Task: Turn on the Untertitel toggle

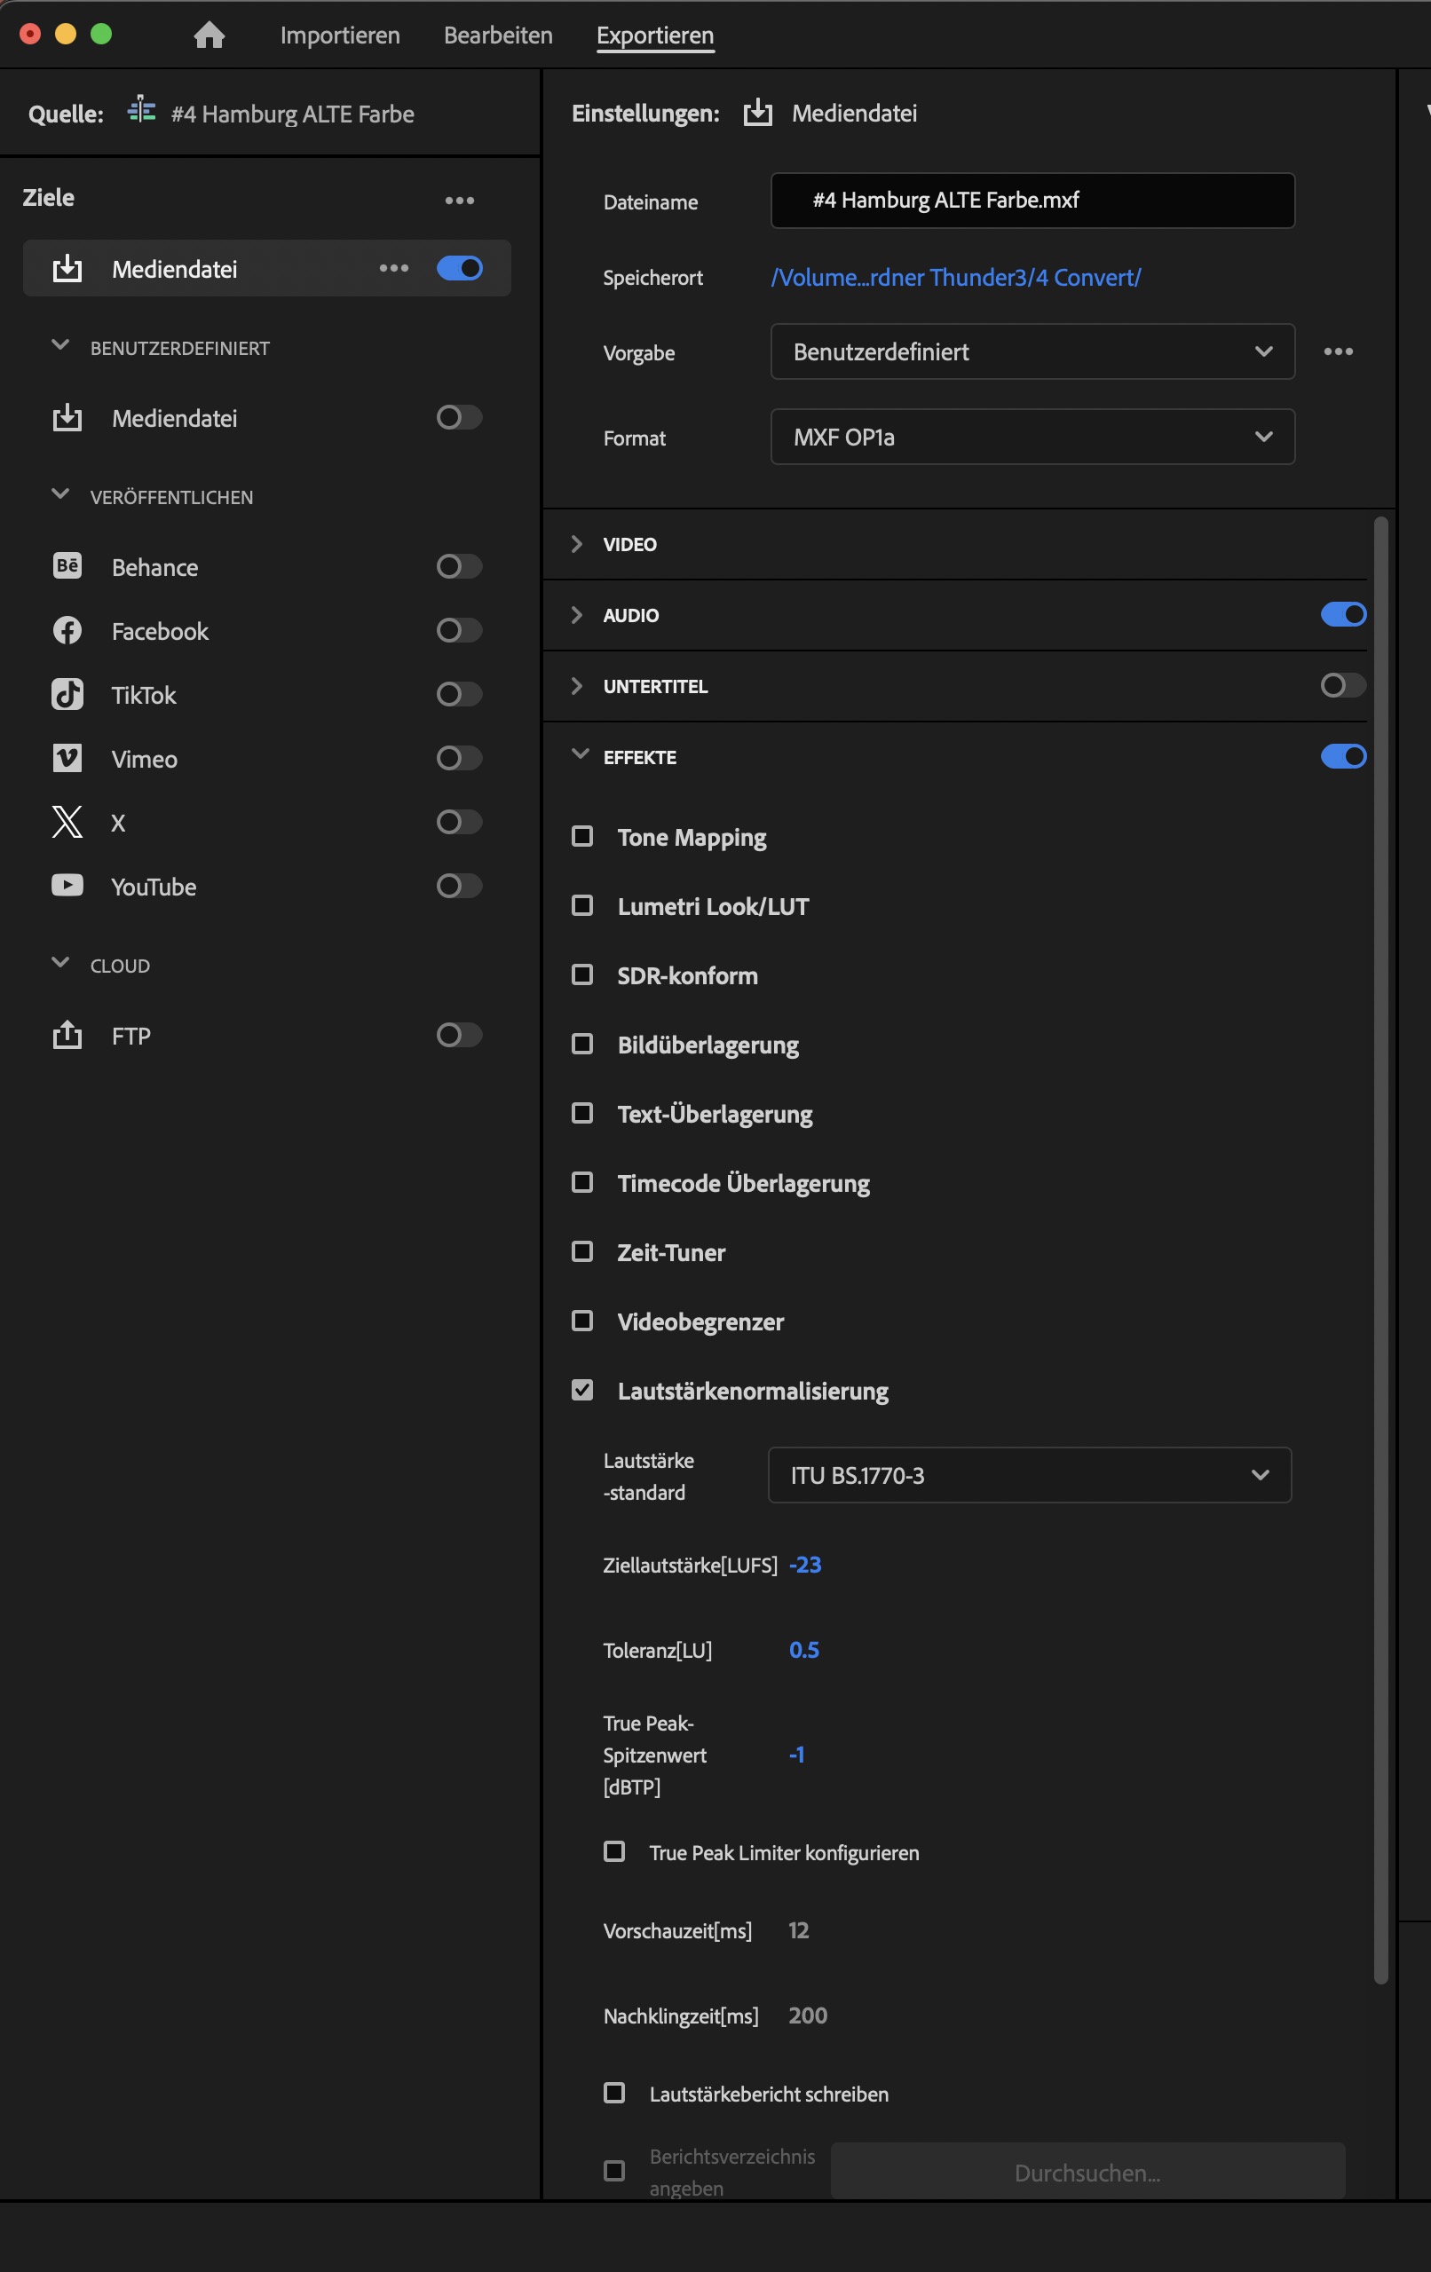Action: 1342,686
